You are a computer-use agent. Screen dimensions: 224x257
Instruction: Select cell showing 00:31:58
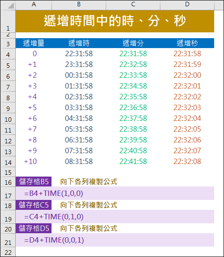(x=79, y=75)
